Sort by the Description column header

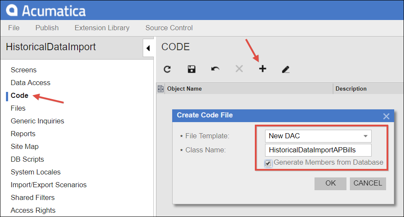[368, 89]
